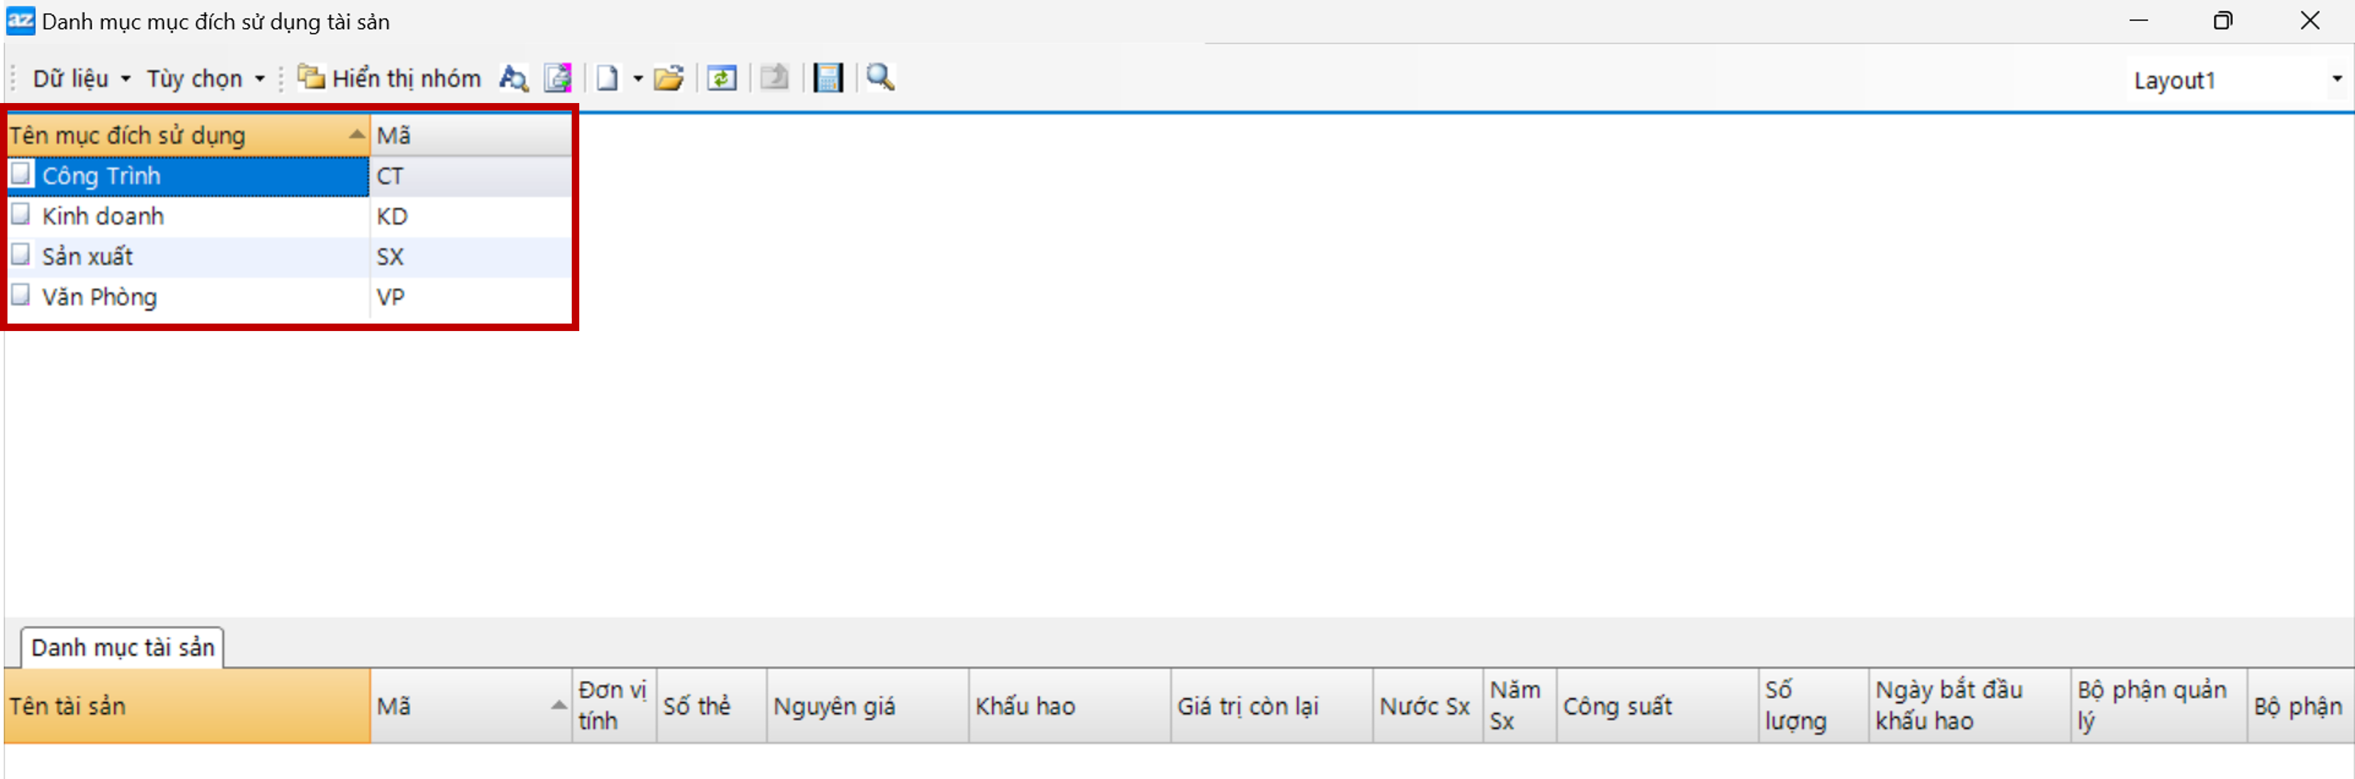Click the green refresh toolbar icon

tap(721, 78)
